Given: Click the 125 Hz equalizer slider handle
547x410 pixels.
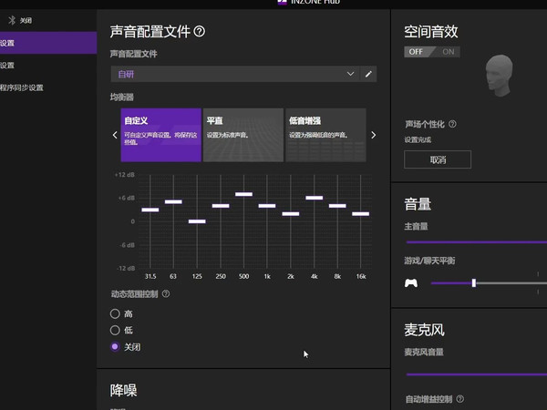Looking at the screenshot, I should click(197, 221).
